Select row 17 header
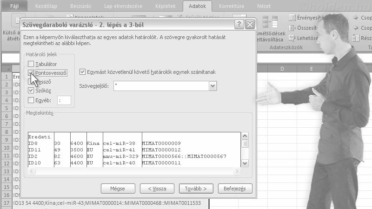 click(7, 203)
